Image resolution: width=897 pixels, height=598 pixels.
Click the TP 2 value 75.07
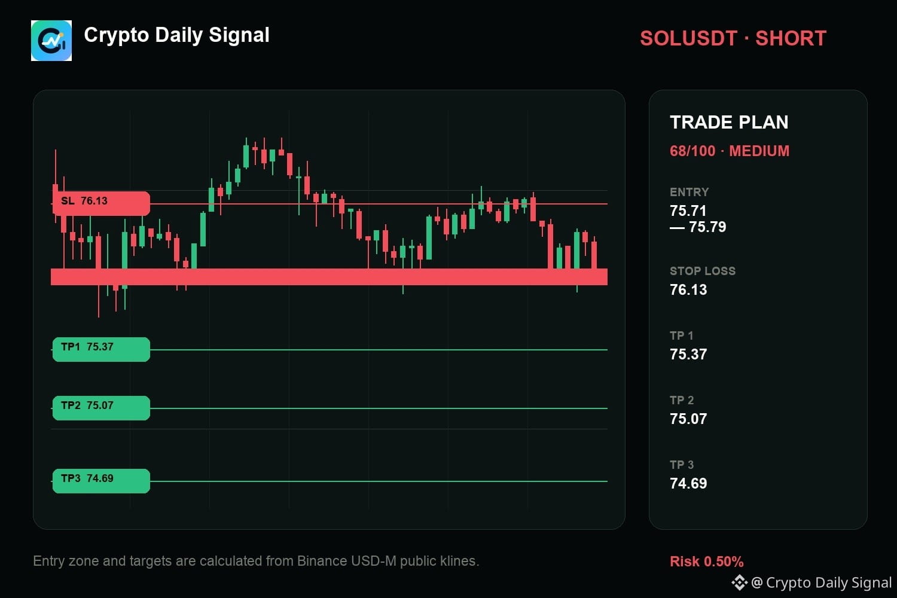(688, 419)
